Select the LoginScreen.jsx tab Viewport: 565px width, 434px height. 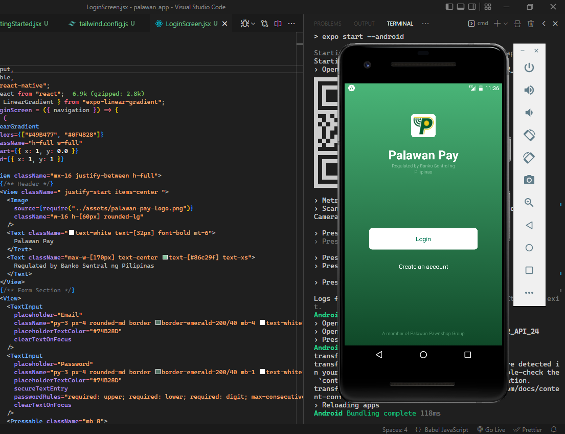click(x=188, y=24)
